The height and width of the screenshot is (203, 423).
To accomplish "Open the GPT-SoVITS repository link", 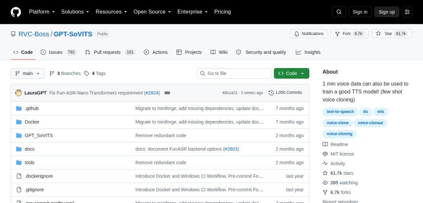I will [x=73, y=34].
